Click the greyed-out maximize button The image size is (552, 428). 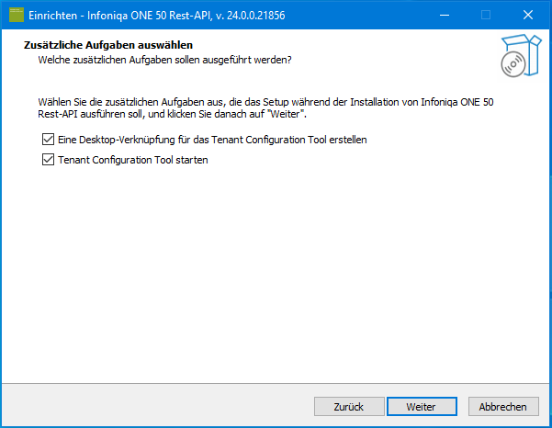[x=486, y=15]
